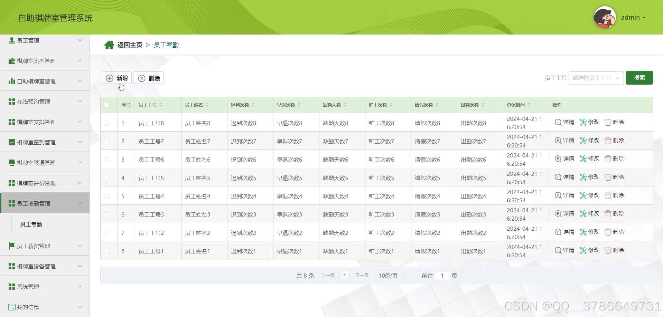
Task: Tick the select-all checkbox in table header
Action: (106, 105)
